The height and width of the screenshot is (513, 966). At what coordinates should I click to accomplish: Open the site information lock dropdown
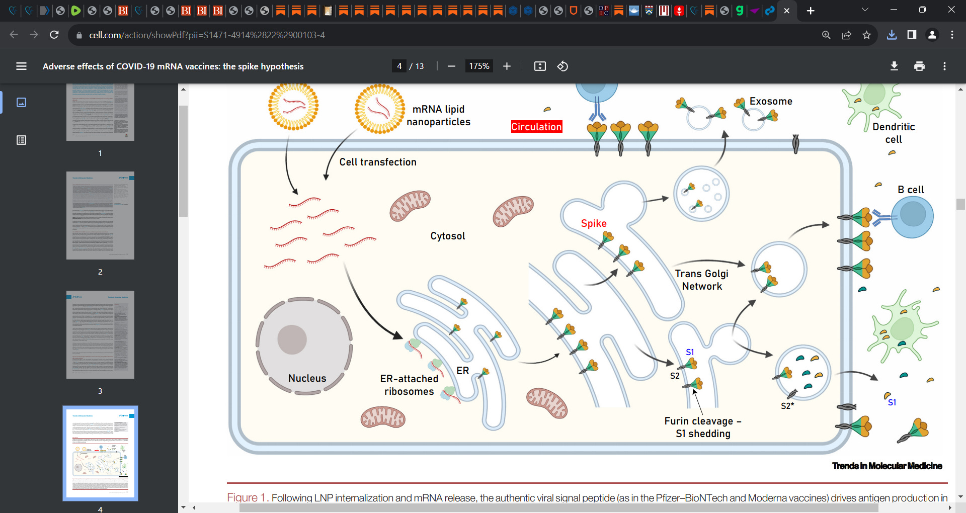[x=79, y=35]
